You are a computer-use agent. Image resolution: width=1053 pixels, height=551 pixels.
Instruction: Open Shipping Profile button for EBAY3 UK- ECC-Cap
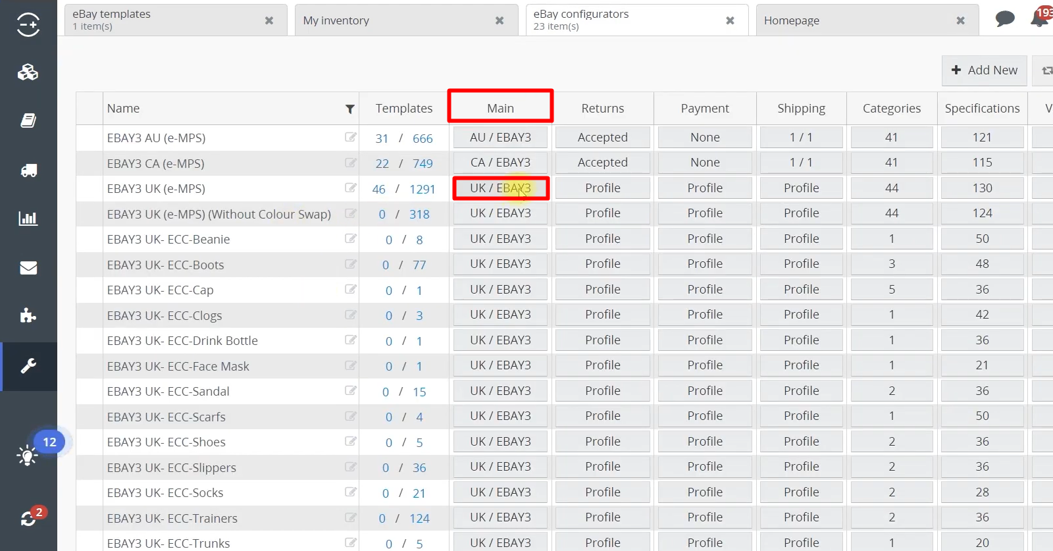click(802, 289)
